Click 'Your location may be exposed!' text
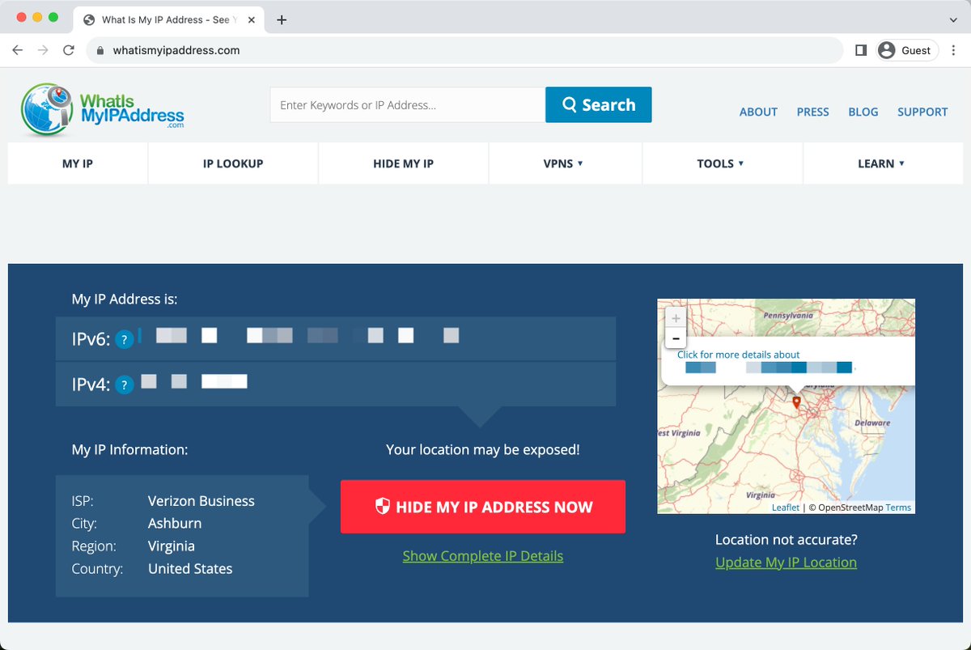Image resolution: width=971 pixels, height=650 pixels. pyautogui.click(x=483, y=449)
